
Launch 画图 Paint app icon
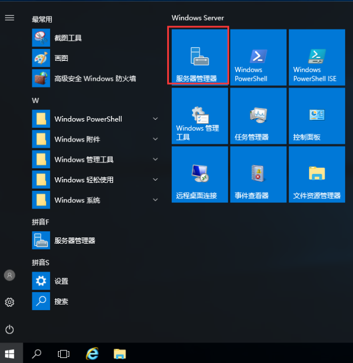pos(41,58)
